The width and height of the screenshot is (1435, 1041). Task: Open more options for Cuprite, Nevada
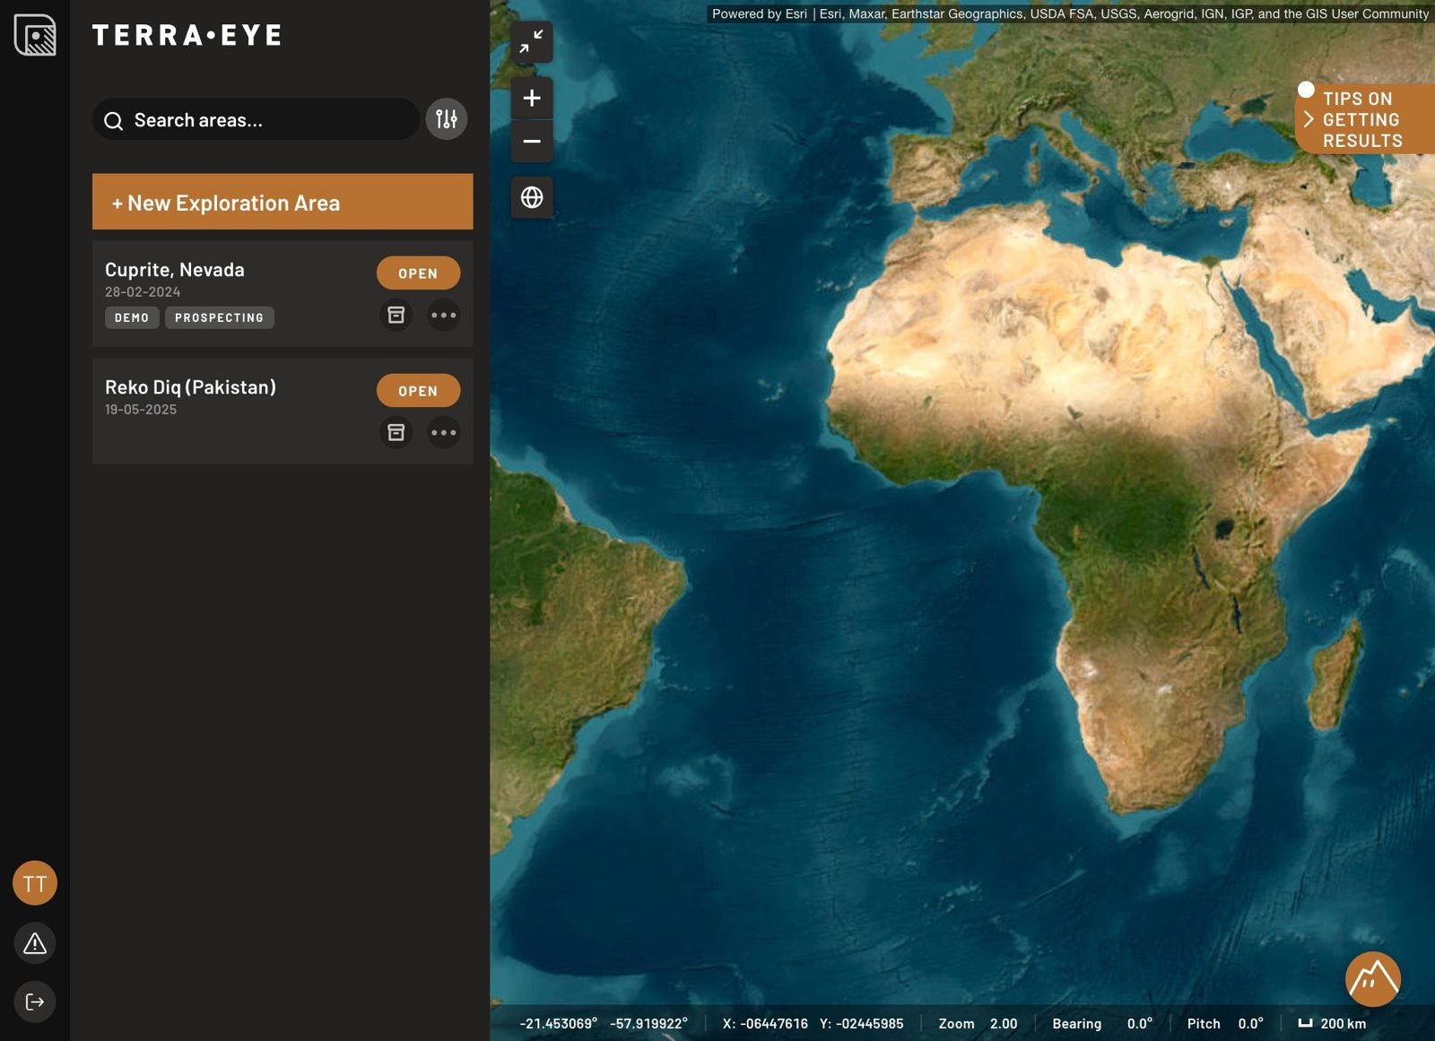(x=443, y=315)
